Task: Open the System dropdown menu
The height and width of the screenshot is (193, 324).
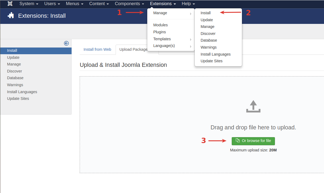Action: (x=29, y=4)
